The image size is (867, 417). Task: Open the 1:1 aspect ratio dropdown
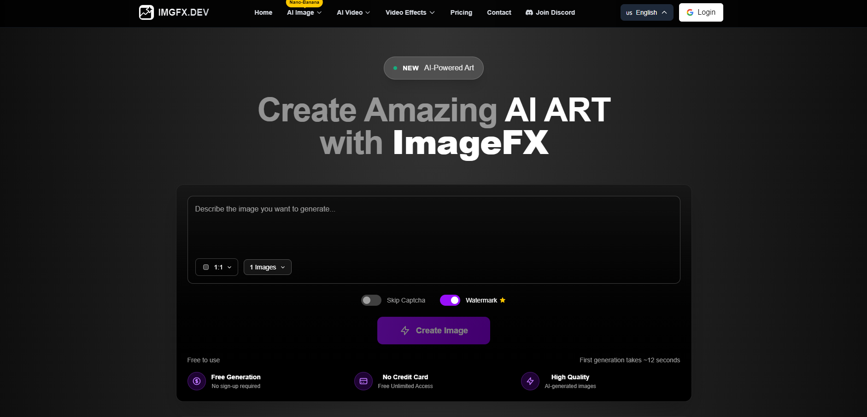[217, 267]
